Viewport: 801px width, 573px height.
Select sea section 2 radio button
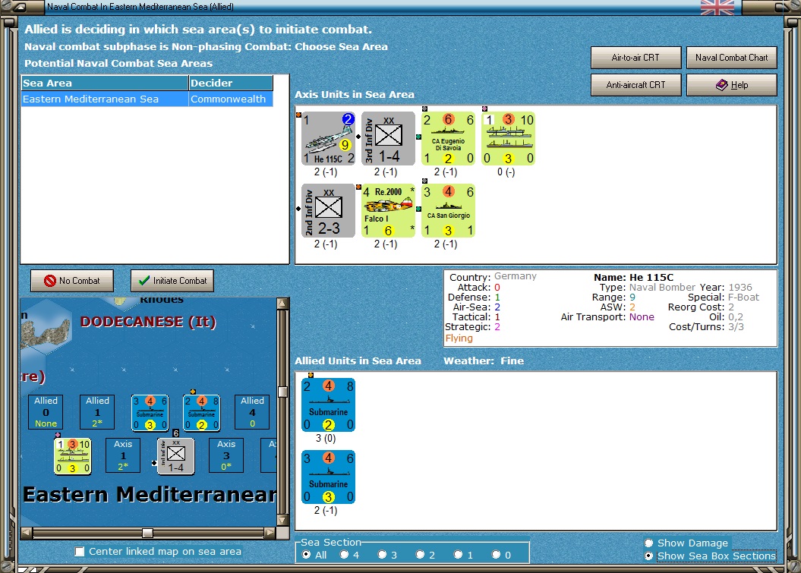point(420,555)
